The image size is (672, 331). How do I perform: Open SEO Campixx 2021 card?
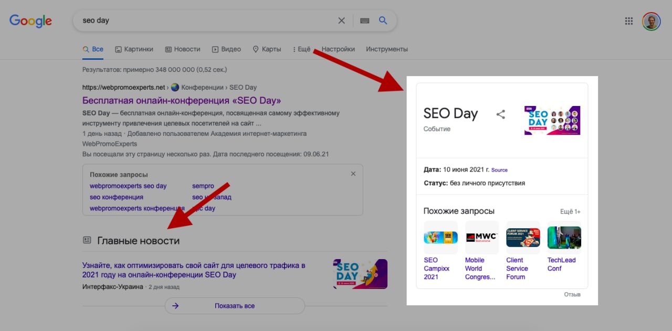(440, 251)
